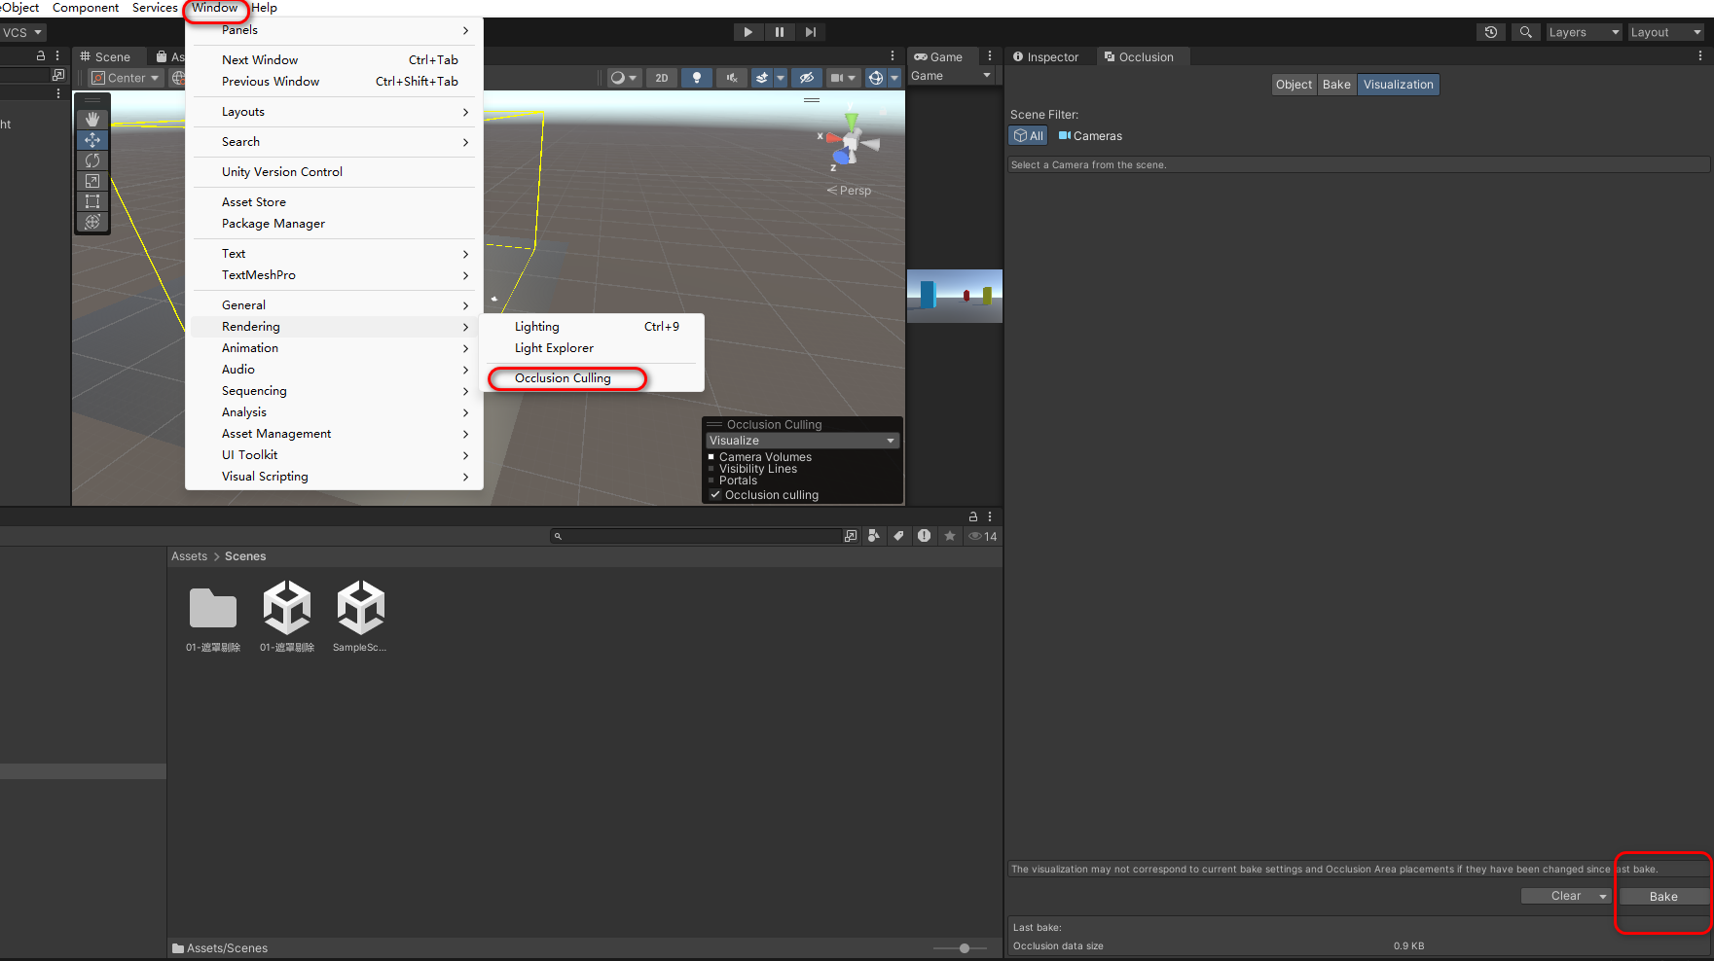Toggle Portals visualization checkbox

pos(711,480)
